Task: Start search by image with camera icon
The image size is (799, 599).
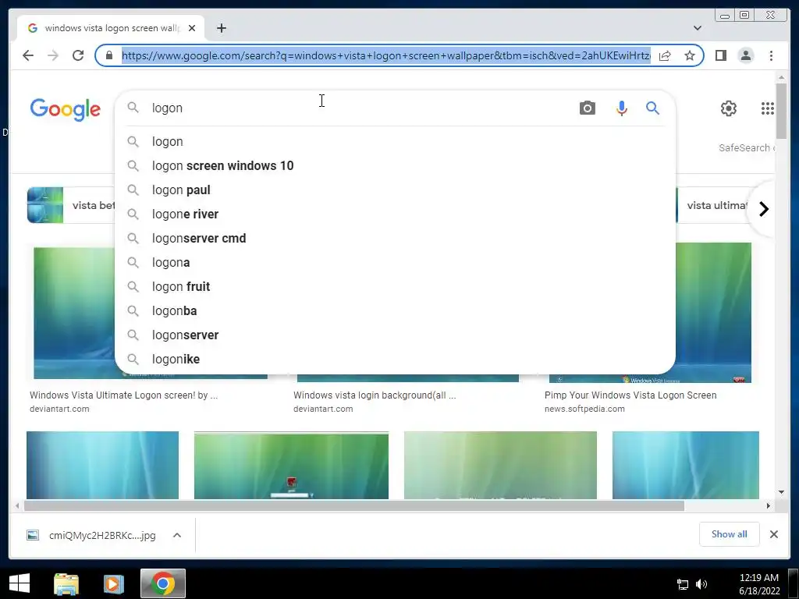Action: (x=587, y=108)
